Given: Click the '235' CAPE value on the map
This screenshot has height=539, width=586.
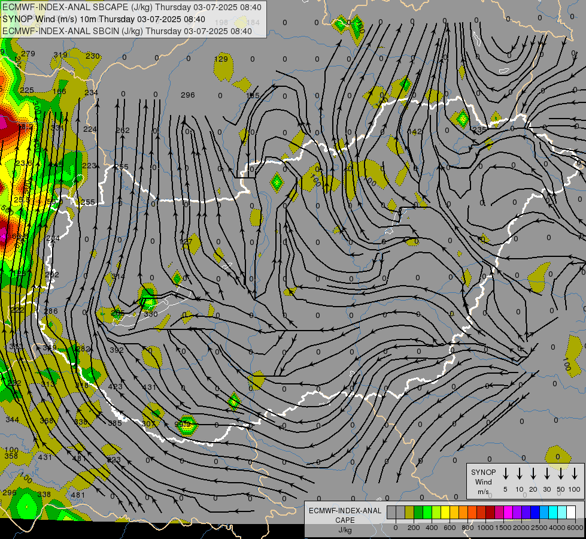Looking at the screenshot, I should (479, 129).
